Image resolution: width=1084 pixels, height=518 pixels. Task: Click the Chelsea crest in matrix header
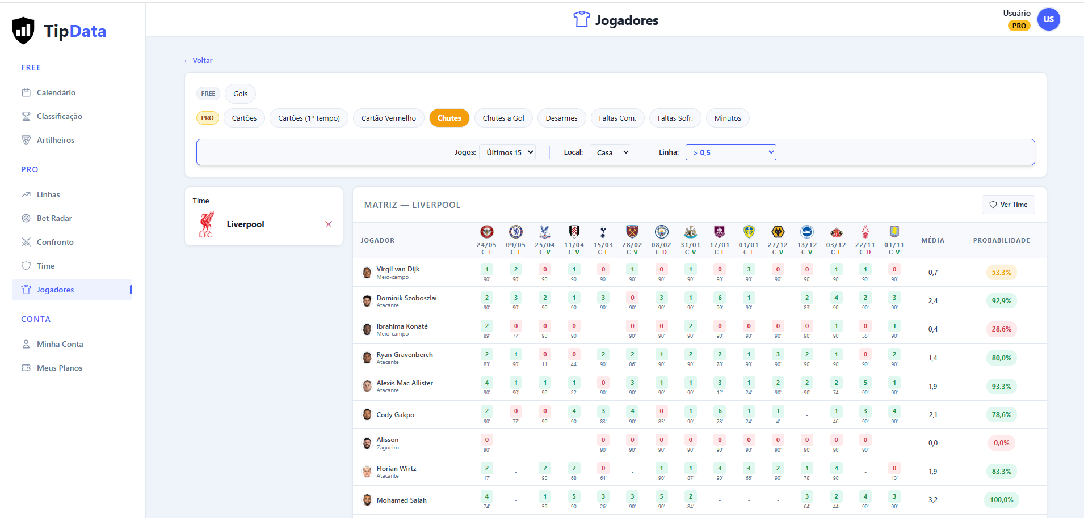[516, 232]
